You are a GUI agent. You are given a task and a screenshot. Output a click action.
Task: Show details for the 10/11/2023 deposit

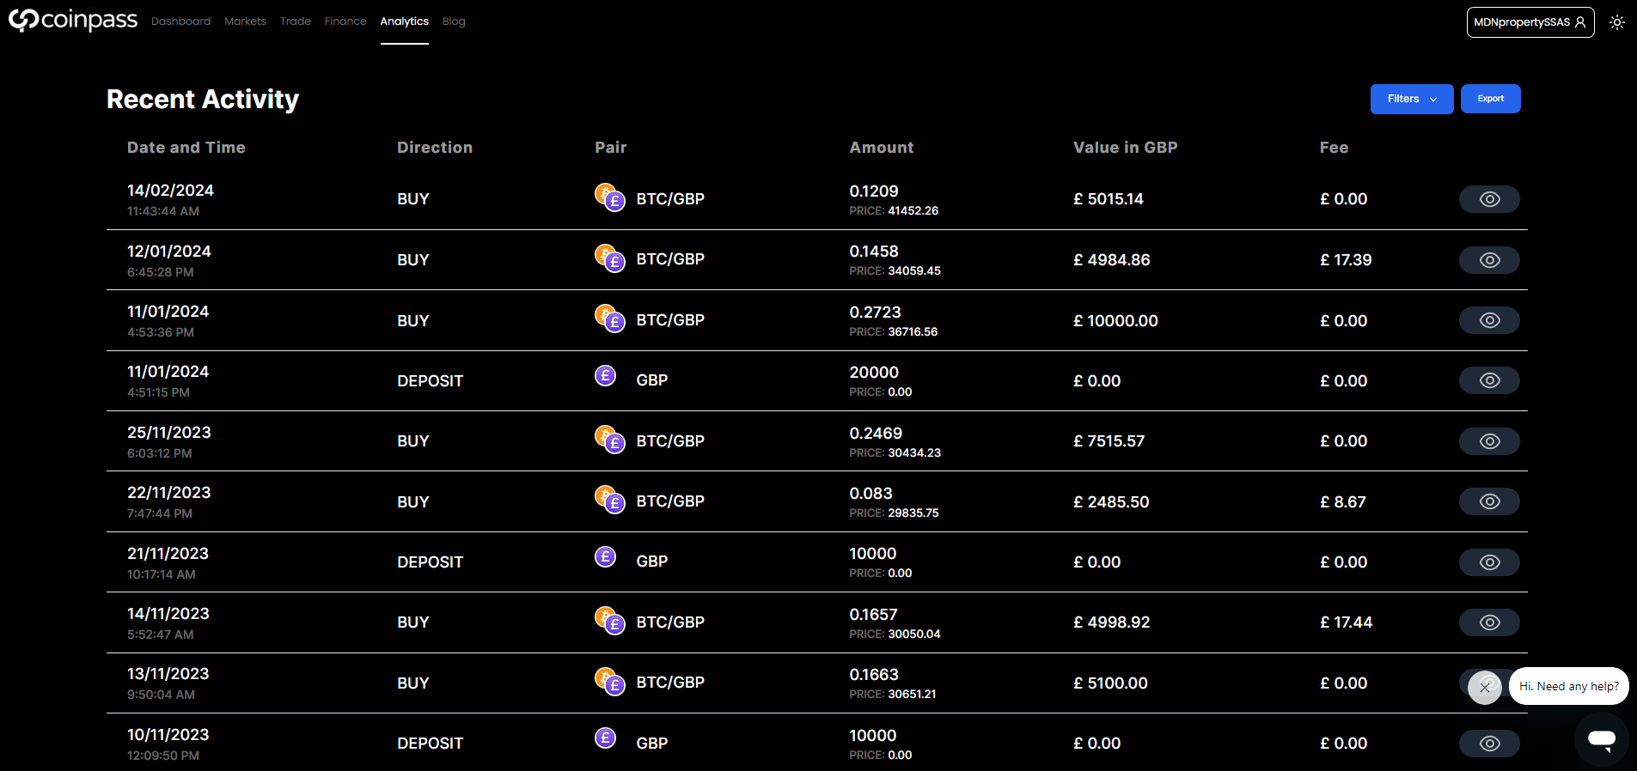point(1489,744)
